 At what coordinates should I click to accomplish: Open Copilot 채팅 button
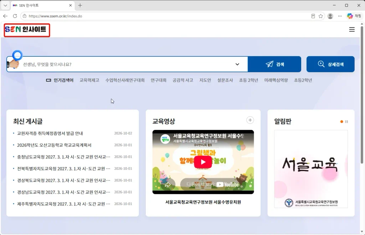click(354, 16)
